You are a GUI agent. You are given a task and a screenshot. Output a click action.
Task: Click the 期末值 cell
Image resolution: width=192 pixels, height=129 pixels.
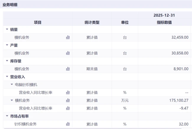[x=92, y=69]
